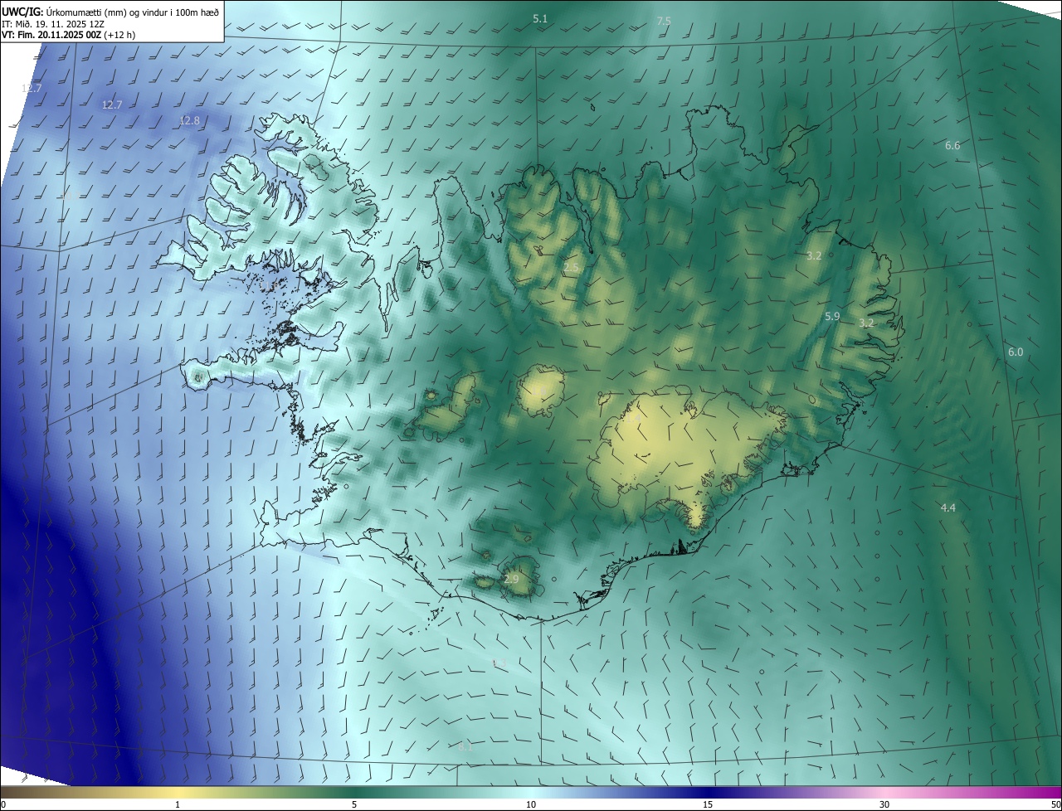Image resolution: width=1062 pixels, height=811 pixels.
Task: Click the 'VT: Fim. 20.11.2025 00Z (+12 h)' line
Action: (68, 35)
